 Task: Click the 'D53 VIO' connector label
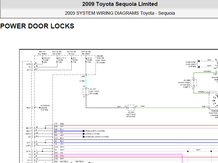[59, 153]
